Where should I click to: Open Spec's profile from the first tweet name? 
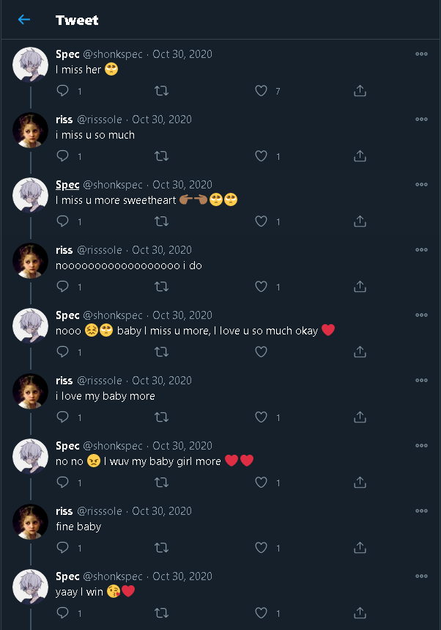click(67, 54)
